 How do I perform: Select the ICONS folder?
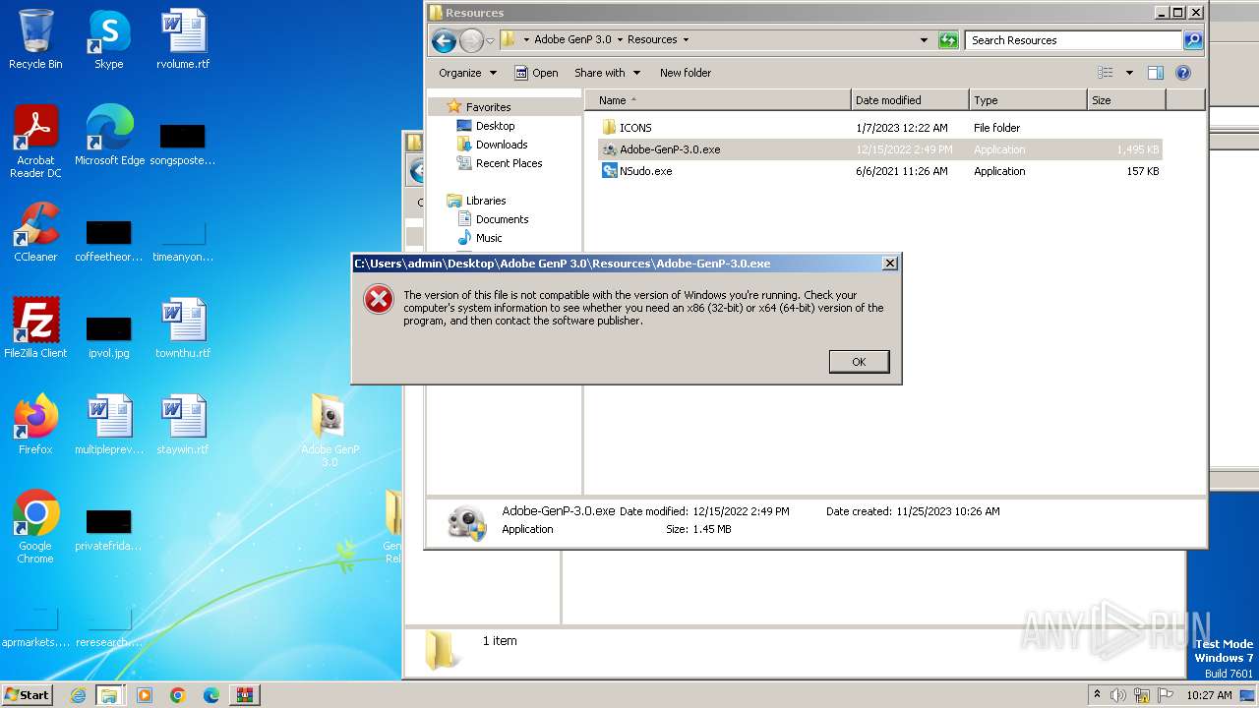[x=635, y=128]
